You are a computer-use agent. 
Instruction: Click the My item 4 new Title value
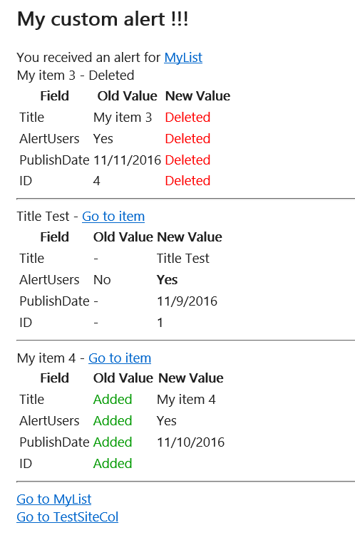[186, 400]
